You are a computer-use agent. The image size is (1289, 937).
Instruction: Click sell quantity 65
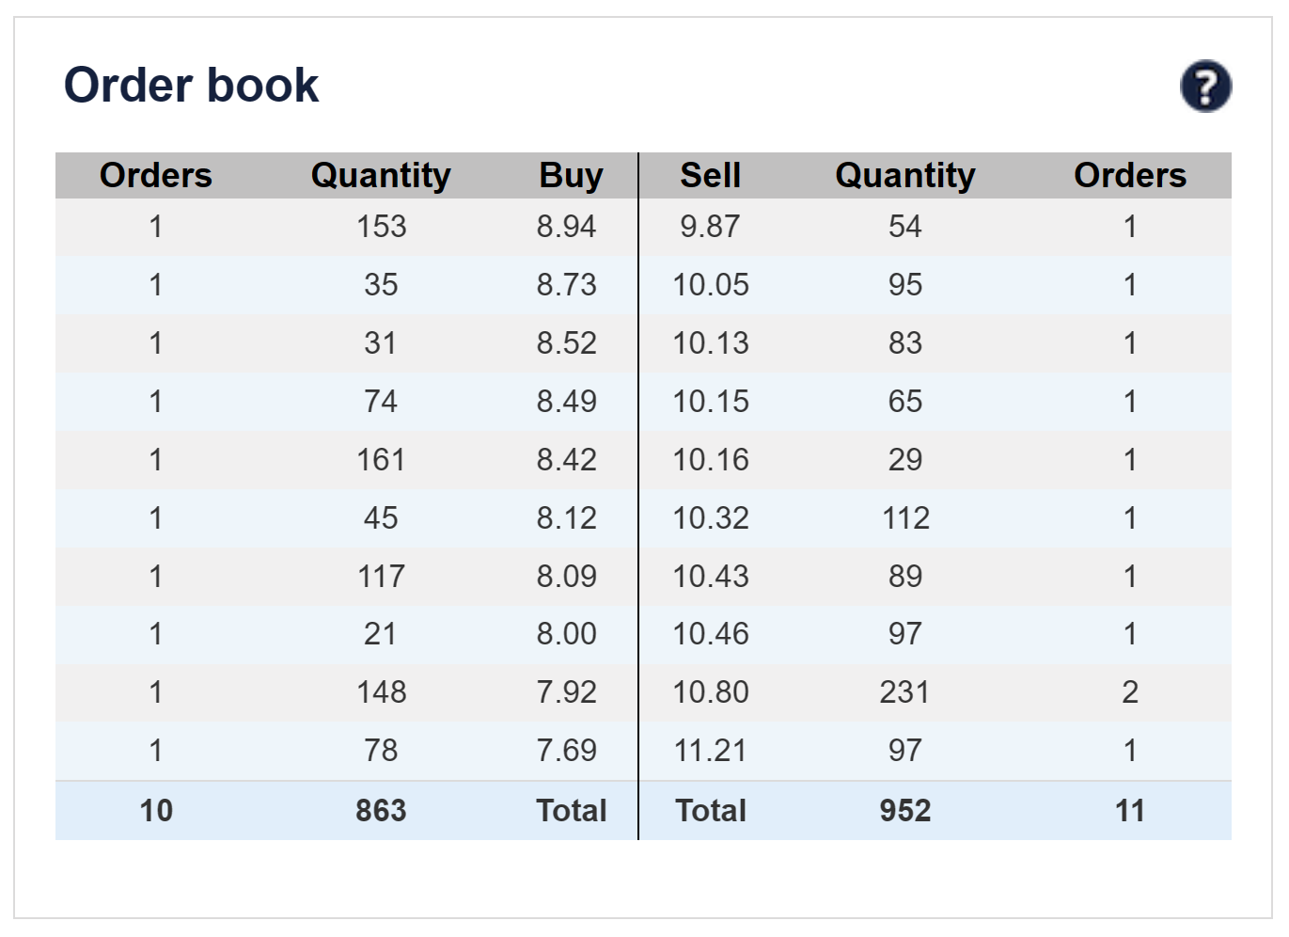(x=905, y=402)
